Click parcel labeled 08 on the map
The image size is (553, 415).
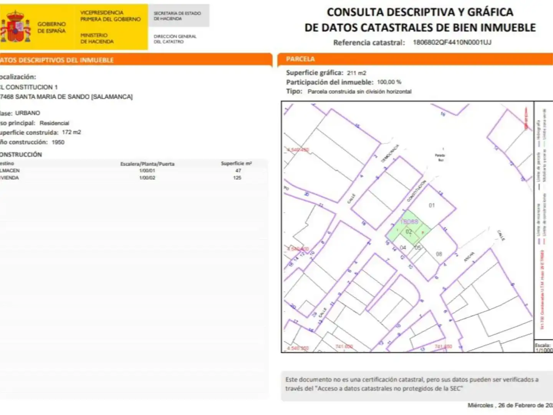(439, 254)
